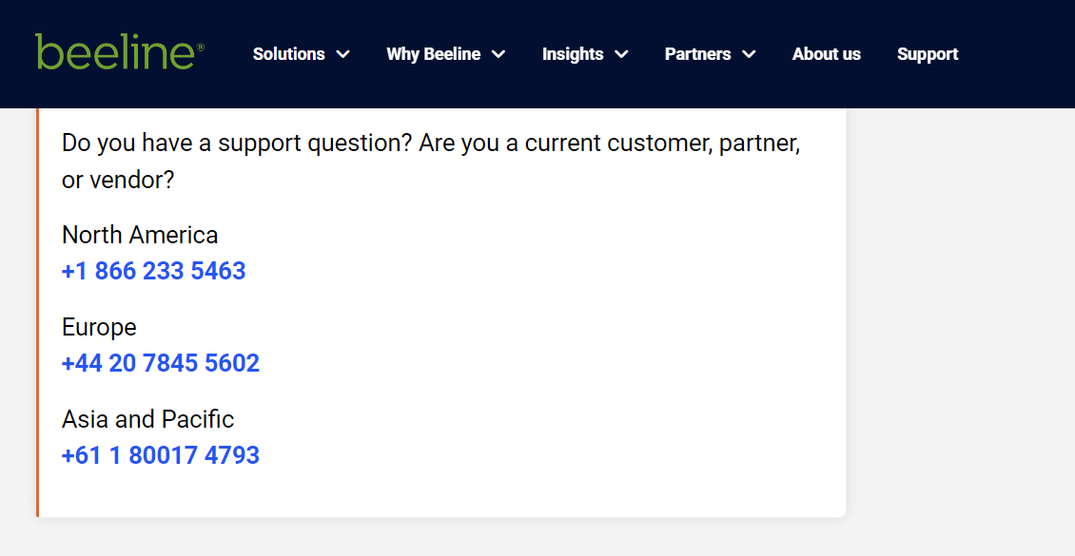Viewport: 1075px width, 556px height.
Task: Click the orange accent bar beside content
Action: [38, 314]
